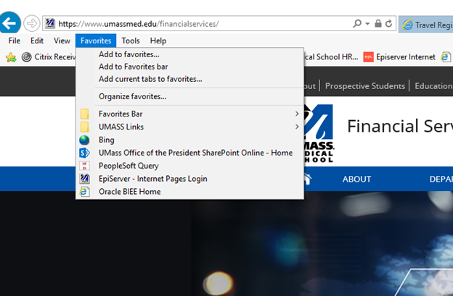Click the browser Back arrow button
453x296 pixels.
(x=9, y=22)
